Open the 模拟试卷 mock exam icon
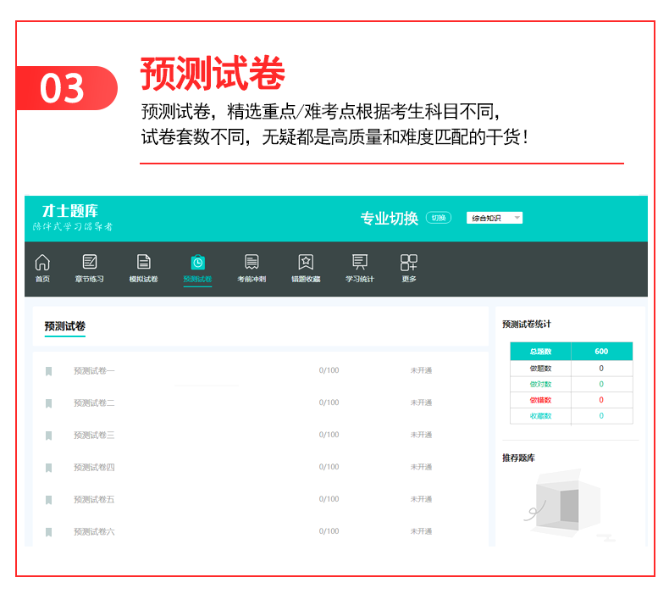The image size is (669, 605). [x=144, y=262]
